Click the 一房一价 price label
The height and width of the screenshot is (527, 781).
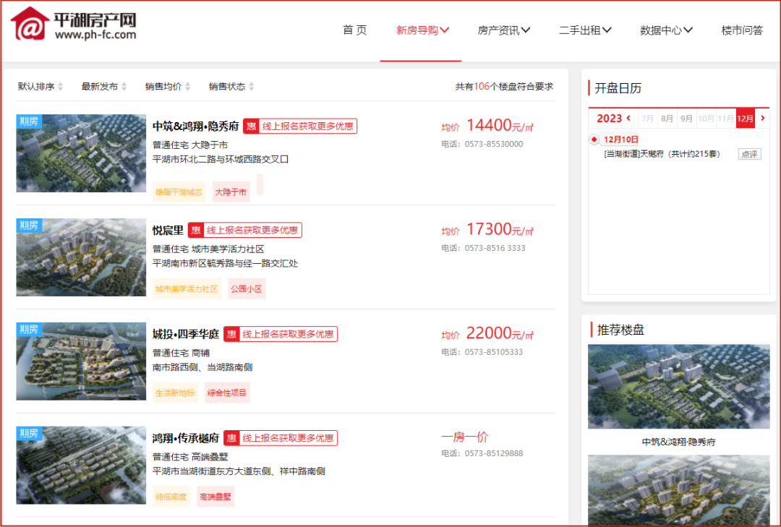(x=465, y=437)
